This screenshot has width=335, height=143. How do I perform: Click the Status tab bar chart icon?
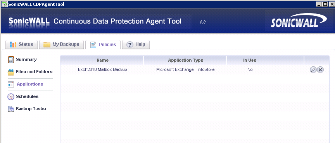point(13,45)
